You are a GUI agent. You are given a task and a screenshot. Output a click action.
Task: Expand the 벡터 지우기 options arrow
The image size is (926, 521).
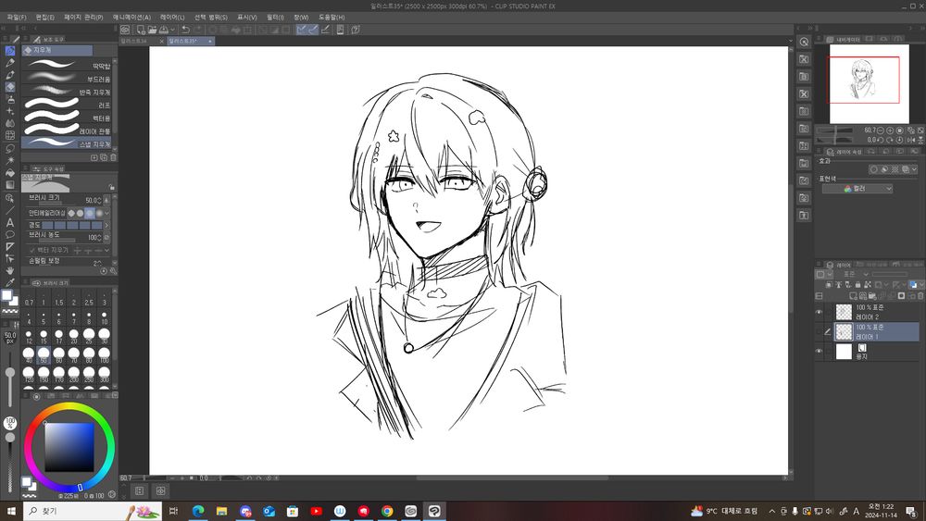coord(106,250)
